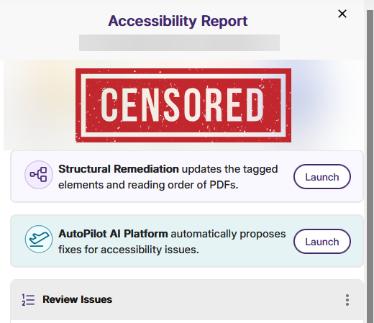Click the bold AutoPilot AI Platform label
Viewport: 374px width, 323px height.
tap(113, 234)
